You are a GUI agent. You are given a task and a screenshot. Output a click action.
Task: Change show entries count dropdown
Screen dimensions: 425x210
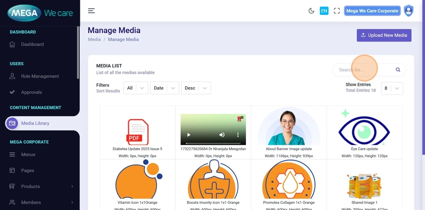(392, 88)
